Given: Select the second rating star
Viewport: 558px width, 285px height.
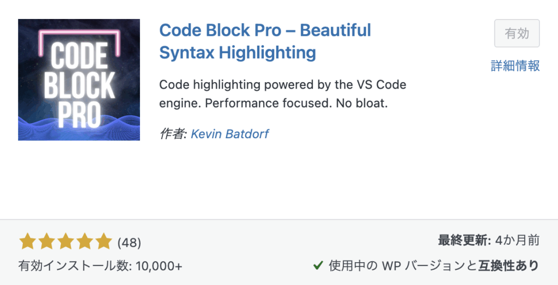Looking at the screenshot, I should click(x=46, y=241).
